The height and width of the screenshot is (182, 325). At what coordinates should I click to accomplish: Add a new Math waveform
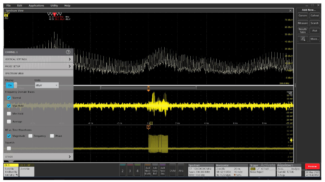point(147,169)
